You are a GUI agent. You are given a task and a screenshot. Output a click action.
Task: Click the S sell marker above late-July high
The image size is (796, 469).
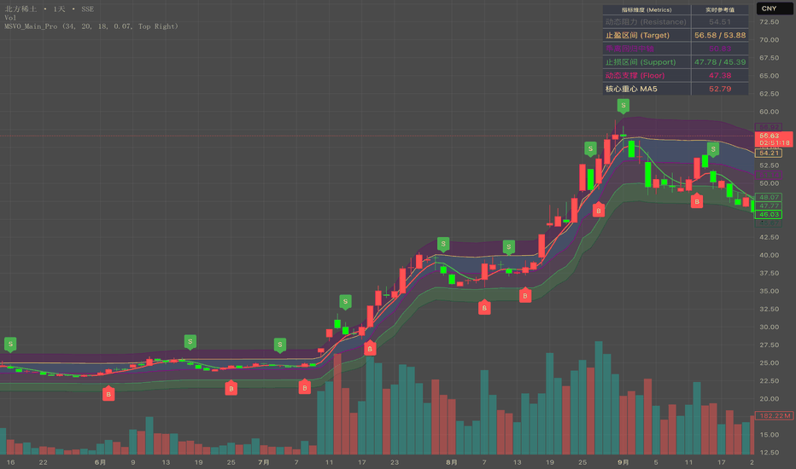(x=443, y=244)
